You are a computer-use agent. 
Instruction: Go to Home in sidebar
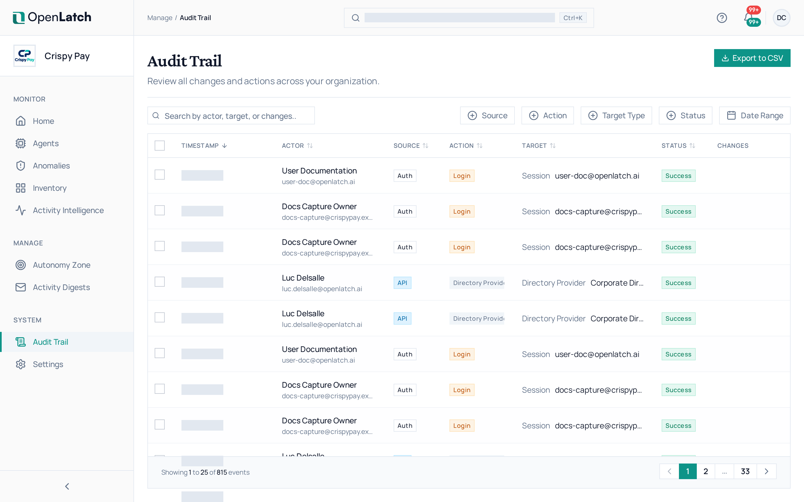67,121
